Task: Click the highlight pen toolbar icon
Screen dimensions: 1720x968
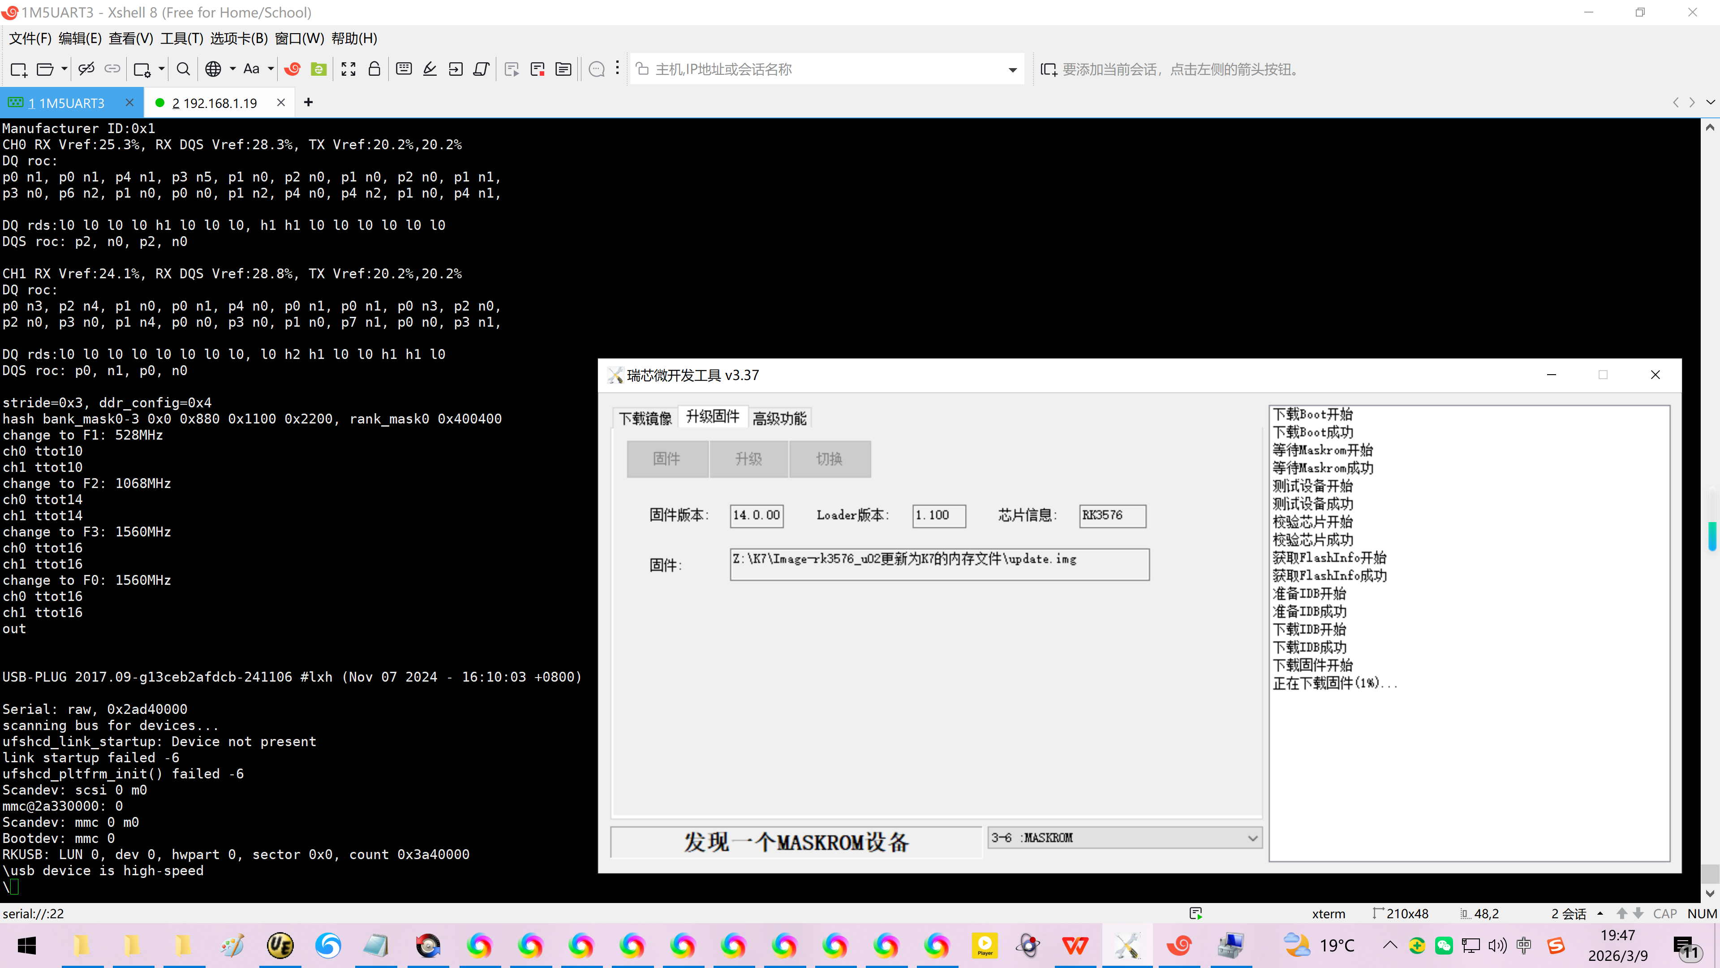Action: click(x=430, y=69)
